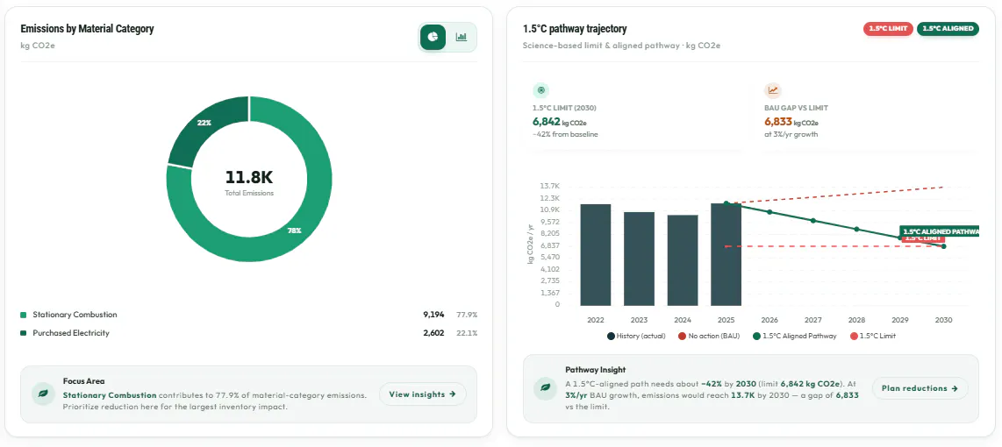This screenshot has height=447, width=1002.
Task: Click the green 1.5°C ALIGNED badge
Action: [948, 29]
